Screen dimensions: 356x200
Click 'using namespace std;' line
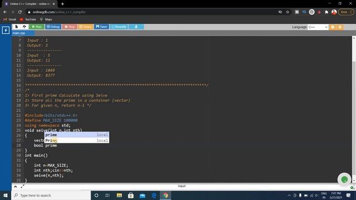(48, 126)
